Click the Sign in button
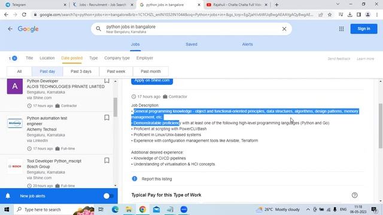383x215 pixels. [x=364, y=29]
